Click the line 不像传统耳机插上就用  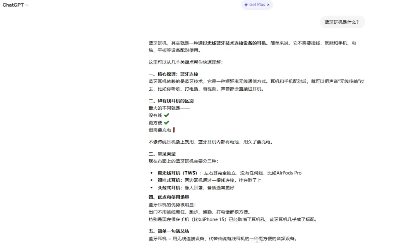[211, 142]
